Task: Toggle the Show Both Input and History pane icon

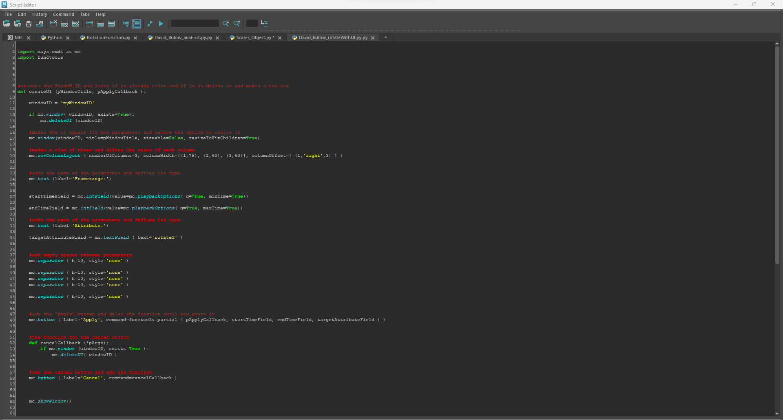Action: (x=111, y=23)
